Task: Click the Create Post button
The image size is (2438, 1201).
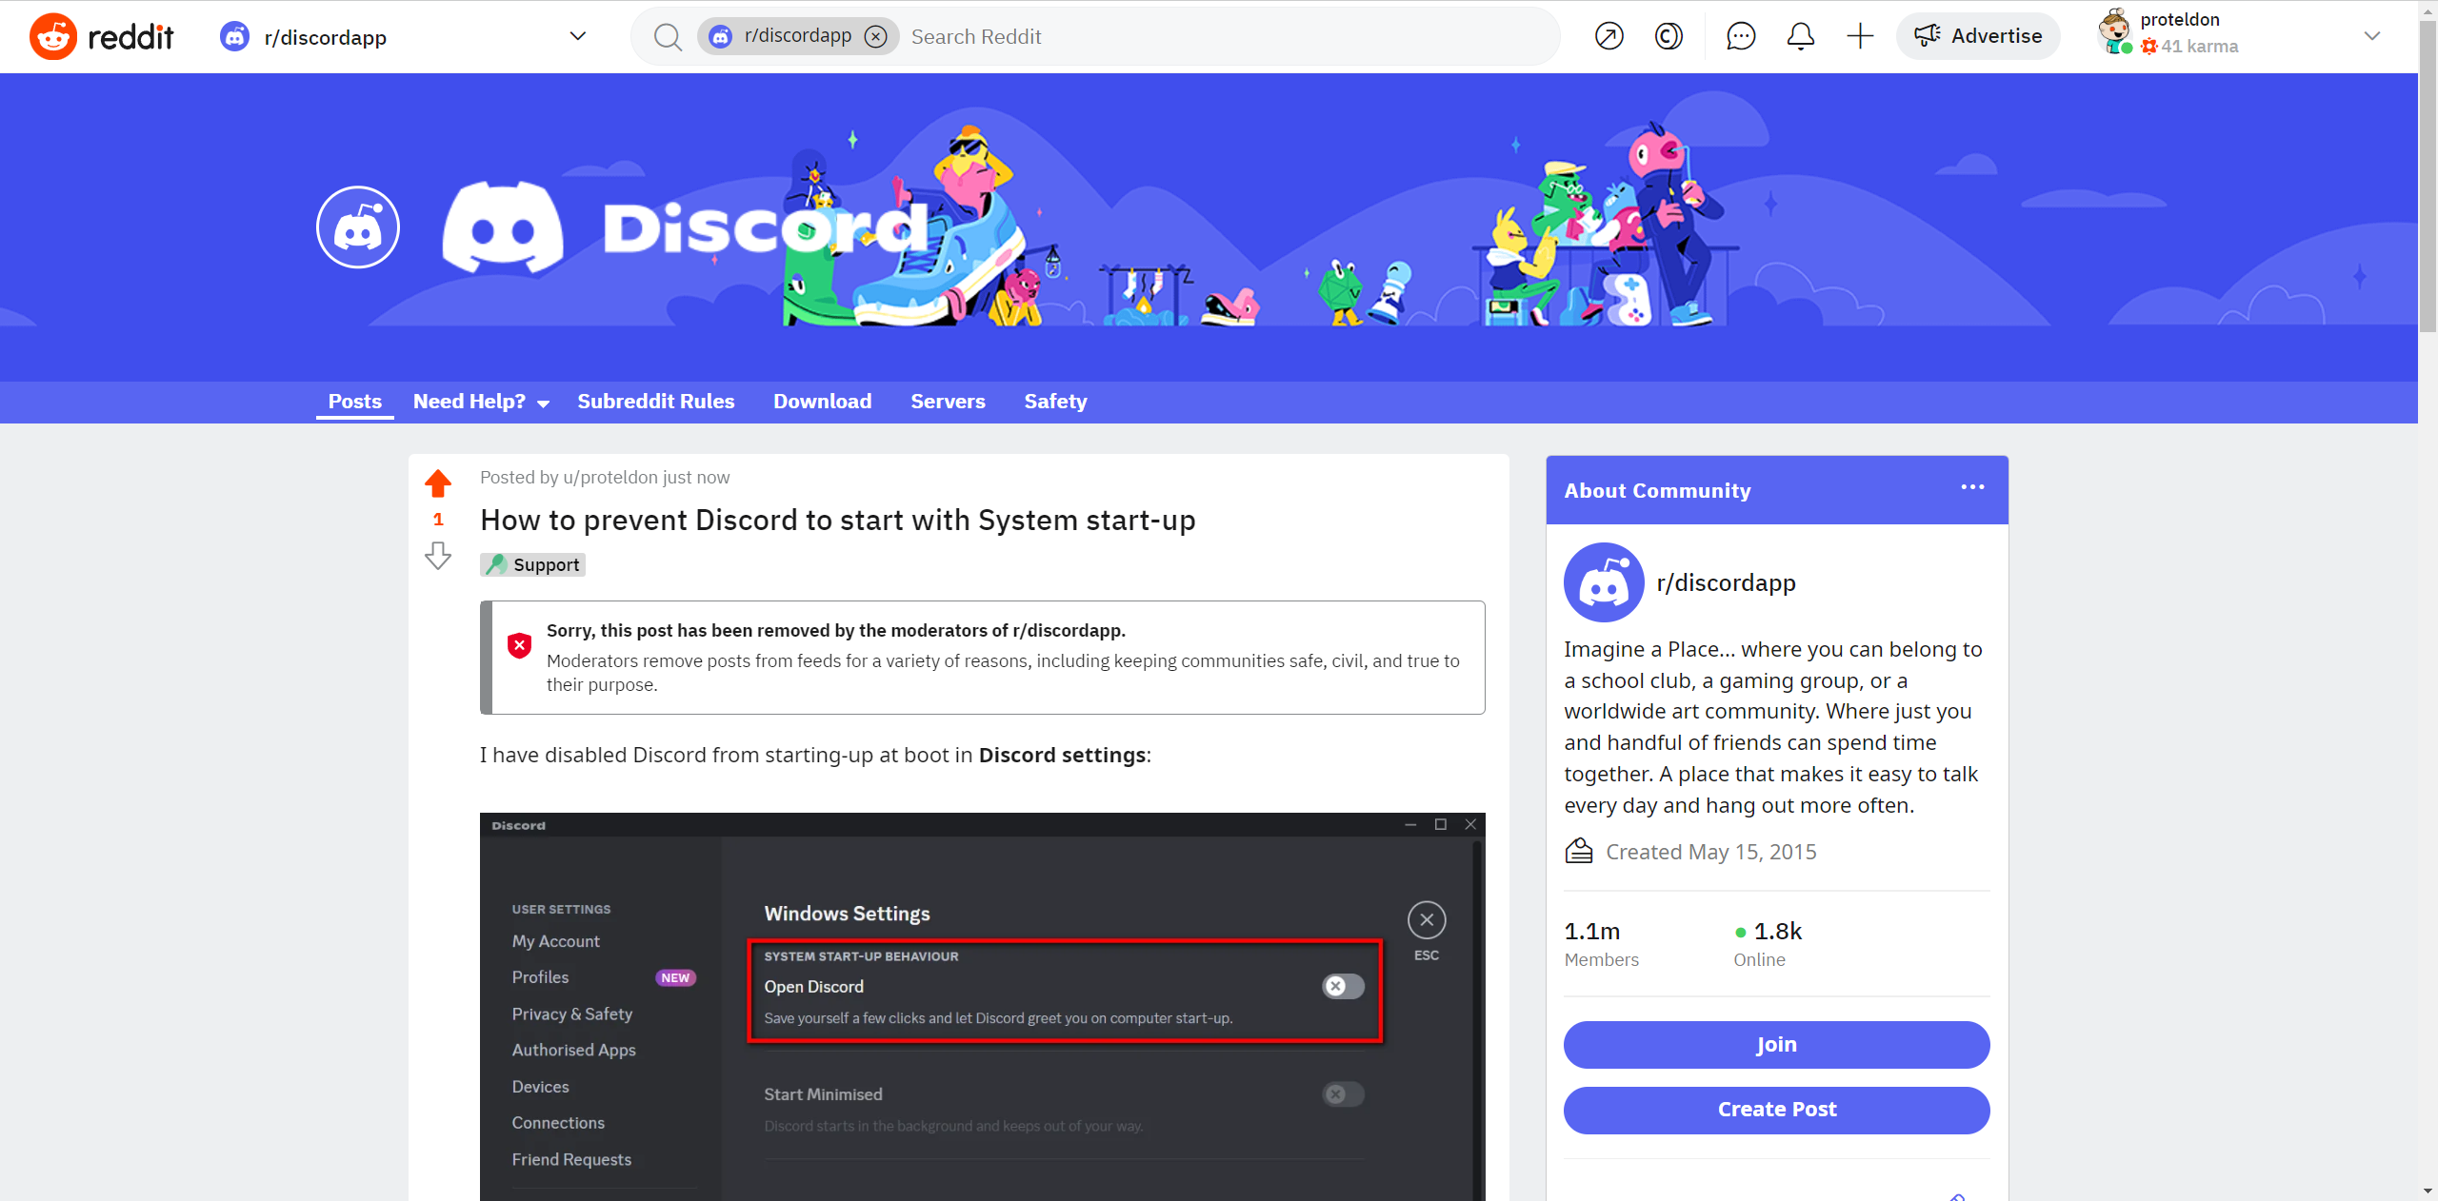Action: coord(1776,1110)
